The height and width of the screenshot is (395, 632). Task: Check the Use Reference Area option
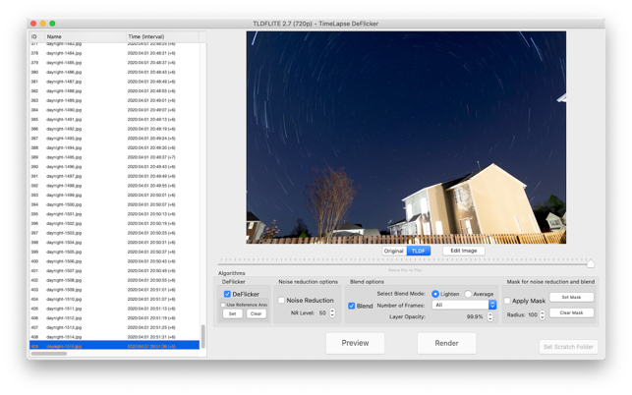224,305
